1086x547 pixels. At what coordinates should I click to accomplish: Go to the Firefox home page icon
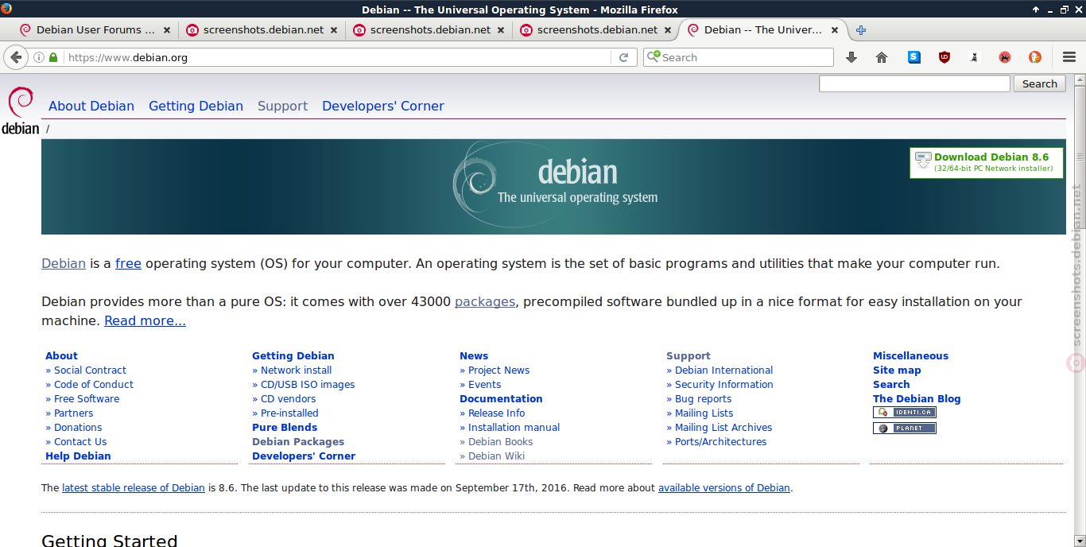882,57
